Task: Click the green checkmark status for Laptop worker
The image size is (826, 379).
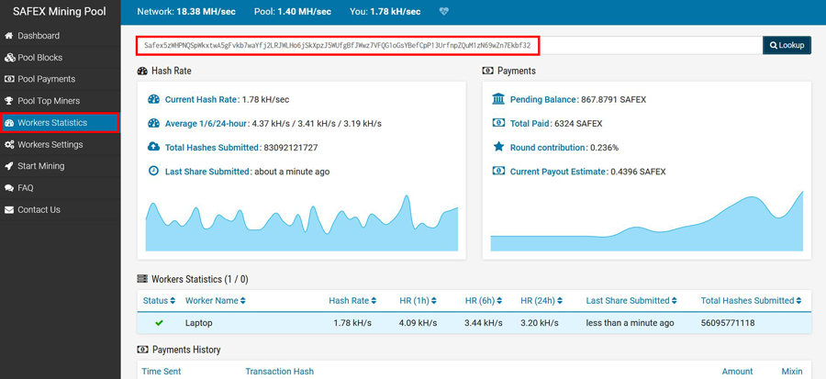Action: pos(159,323)
